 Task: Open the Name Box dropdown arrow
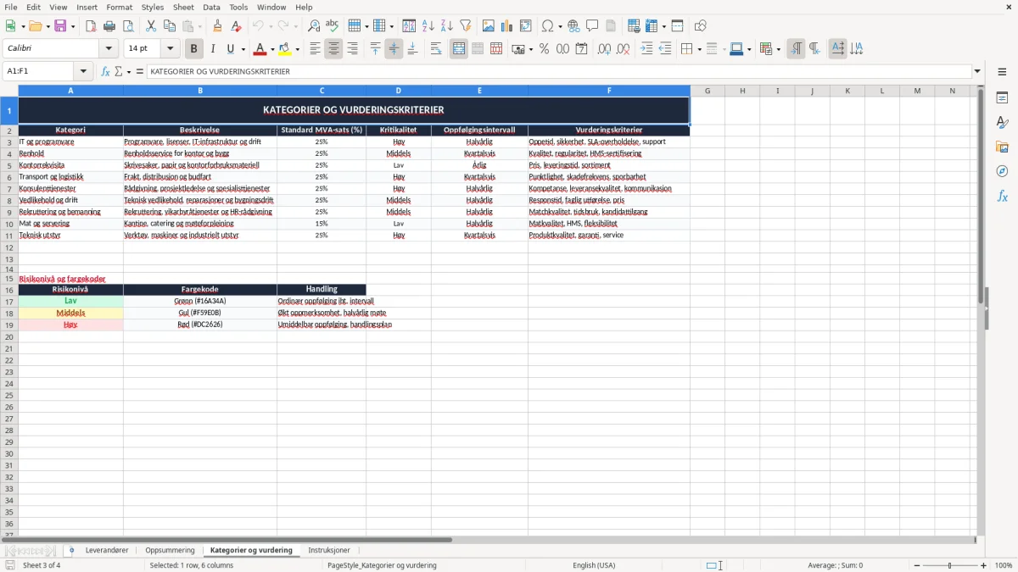[x=83, y=72]
